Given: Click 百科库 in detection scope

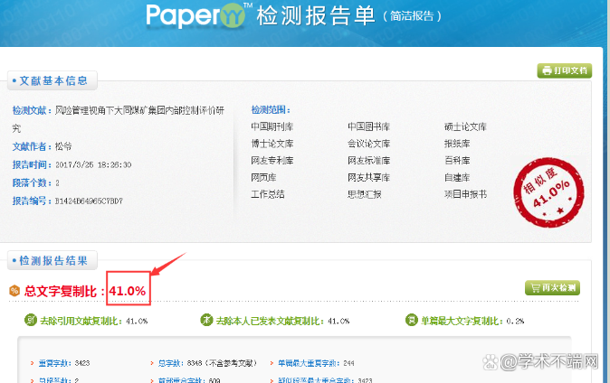Looking at the screenshot, I should click(457, 161).
